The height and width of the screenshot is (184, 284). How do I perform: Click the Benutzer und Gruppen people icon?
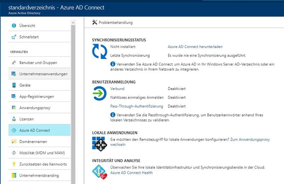click(x=14, y=63)
